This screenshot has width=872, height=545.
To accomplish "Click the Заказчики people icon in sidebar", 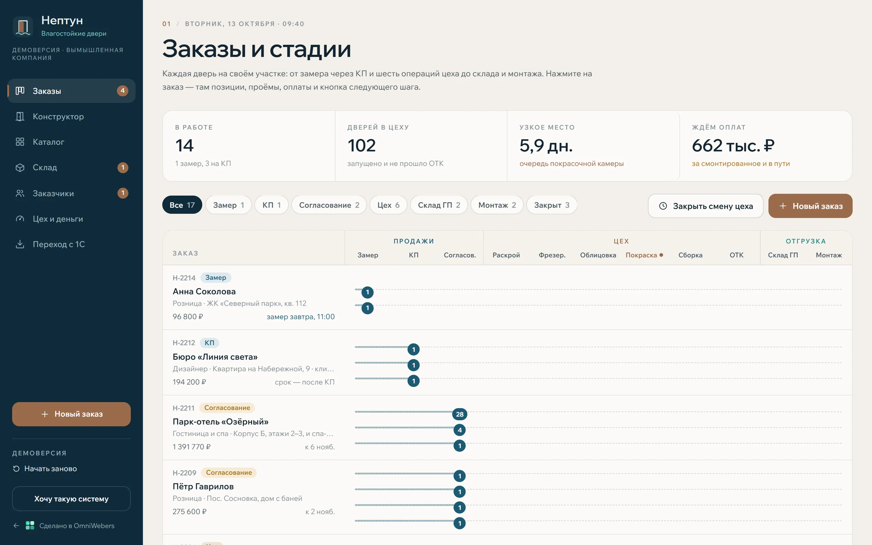I will [x=20, y=193].
